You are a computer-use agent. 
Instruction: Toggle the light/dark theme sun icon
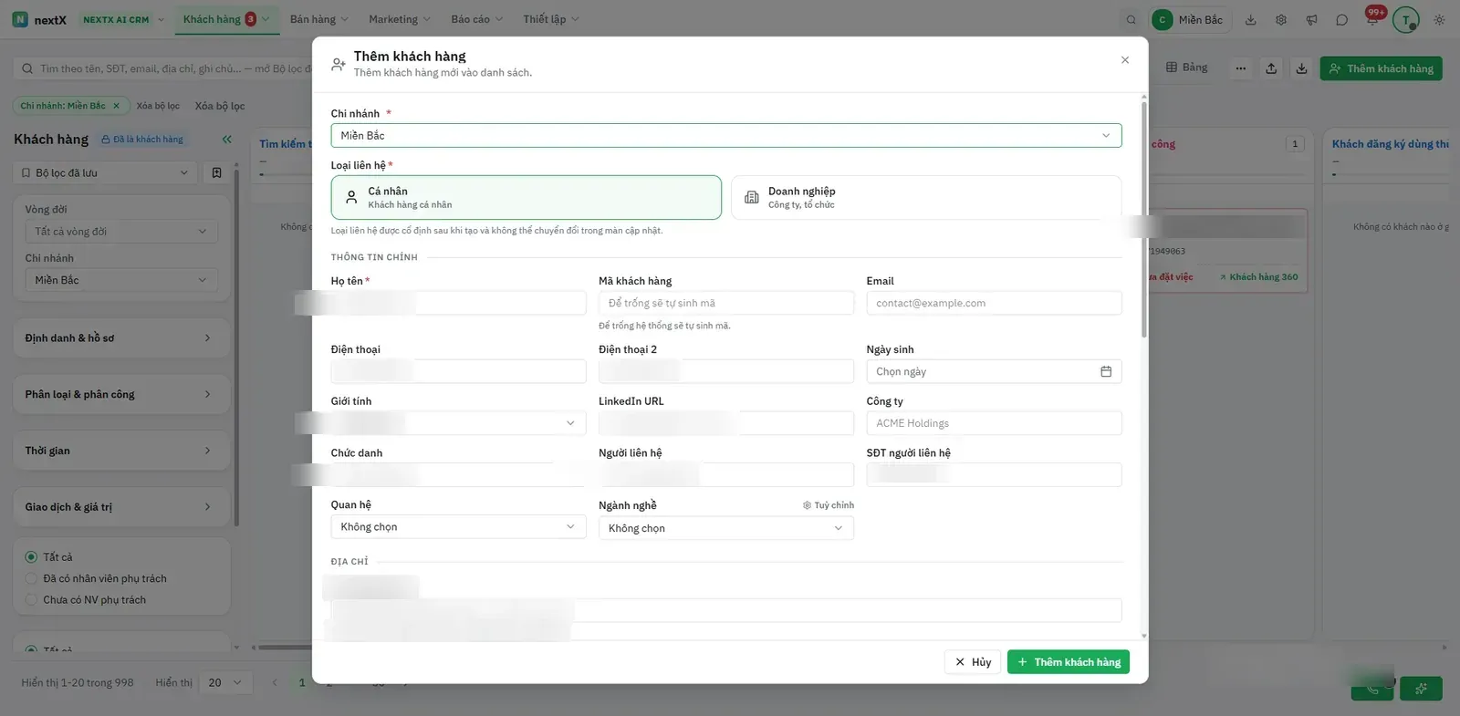pyautogui.click(x=1439, y=20)
